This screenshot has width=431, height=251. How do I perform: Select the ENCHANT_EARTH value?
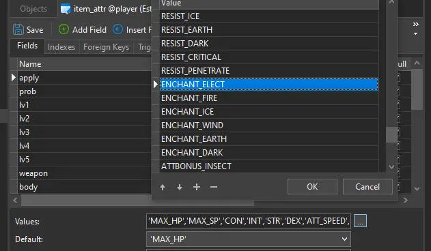269,139
